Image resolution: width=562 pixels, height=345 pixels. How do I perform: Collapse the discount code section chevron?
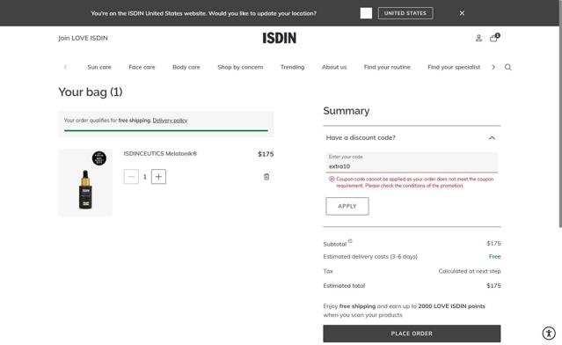coord(492,137)
